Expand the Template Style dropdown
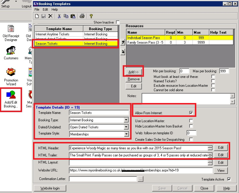The width and height of the screenshot is (239, 193). (x=126, y=134)
